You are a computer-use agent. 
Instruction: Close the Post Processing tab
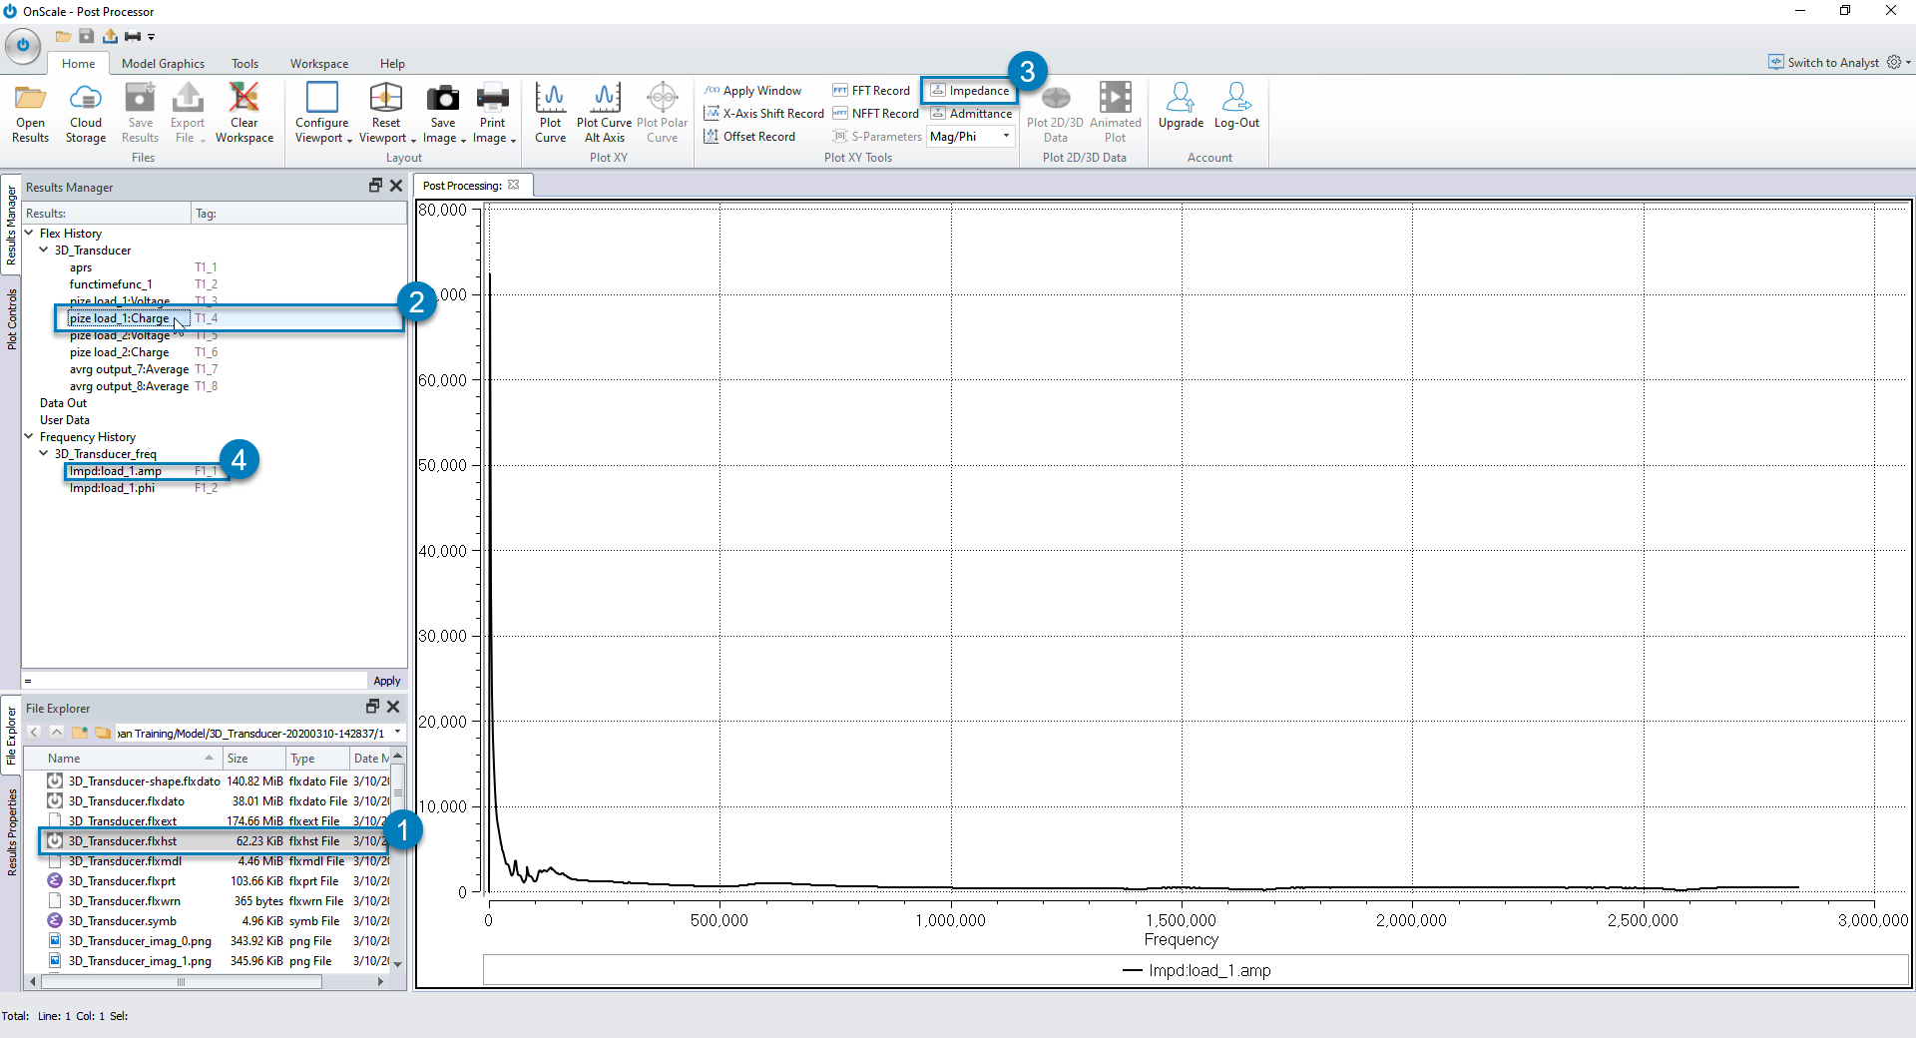tap(514, 185)
